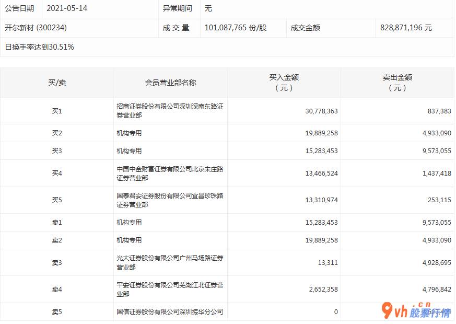The height and width of the screenshot is (324, 456).
Task: Select the 买1 row label
Action: tap(57, 111)
